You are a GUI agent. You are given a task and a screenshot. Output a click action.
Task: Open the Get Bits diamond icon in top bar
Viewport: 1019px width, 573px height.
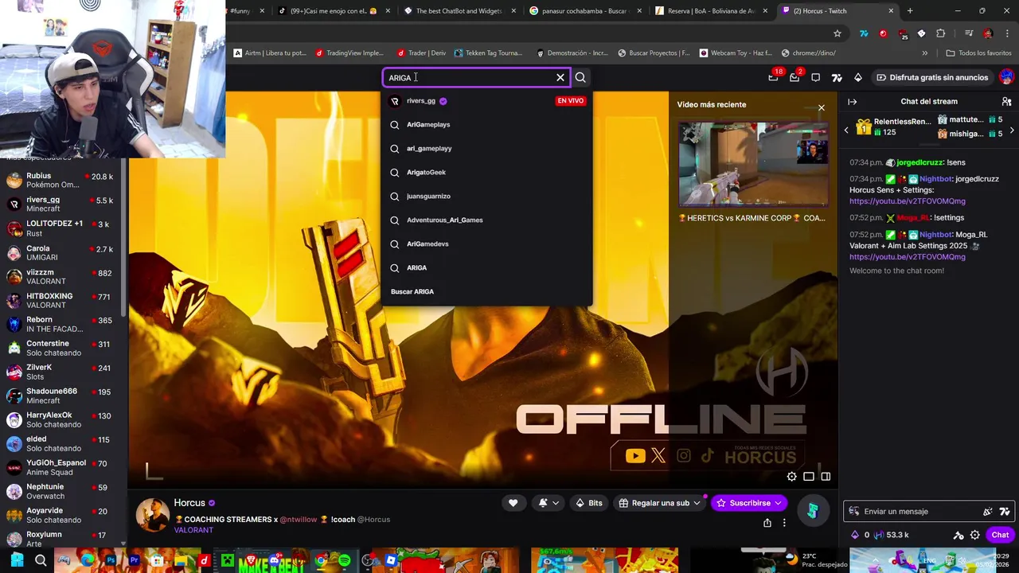point(857,77)
